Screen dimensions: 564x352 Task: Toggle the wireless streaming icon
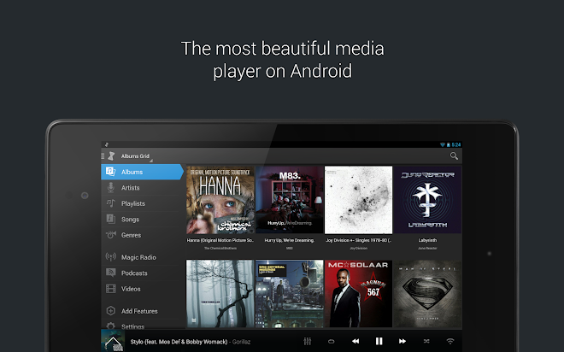click(450, 341)
